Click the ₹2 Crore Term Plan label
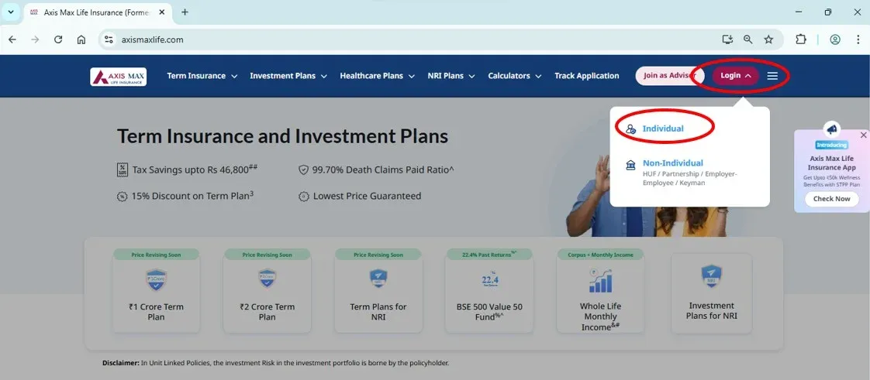Screen dimensions: 870x380 point(267,312)
